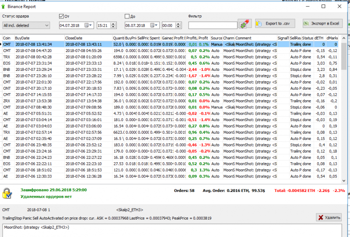This screenshot has width=350, height=237.
Task: Click the 1.3% profit percentage cell
Action: click(204, 170)
